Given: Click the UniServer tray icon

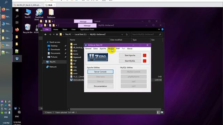Looking at the screenshot, I should 15,108.
